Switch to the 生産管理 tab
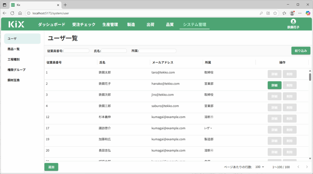Image resolution: width=313 pixels, height=174 pixels. (110, 25)
